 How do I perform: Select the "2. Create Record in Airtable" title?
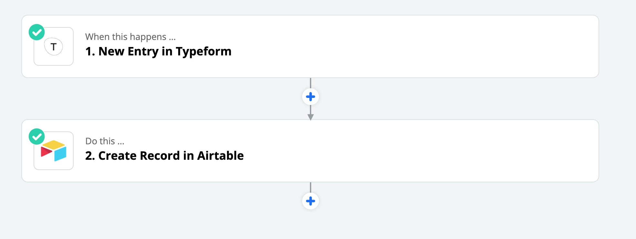point(165,156)
